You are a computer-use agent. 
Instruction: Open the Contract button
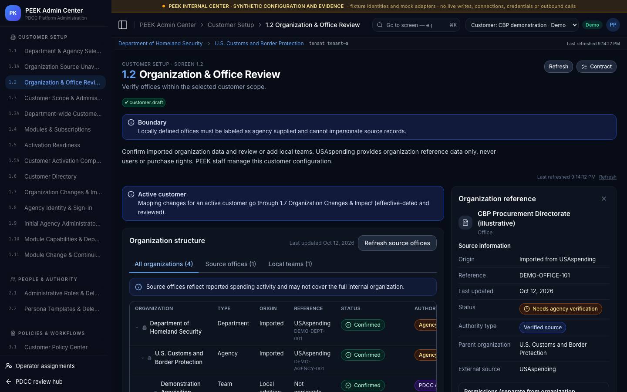[x=597, y=67]
